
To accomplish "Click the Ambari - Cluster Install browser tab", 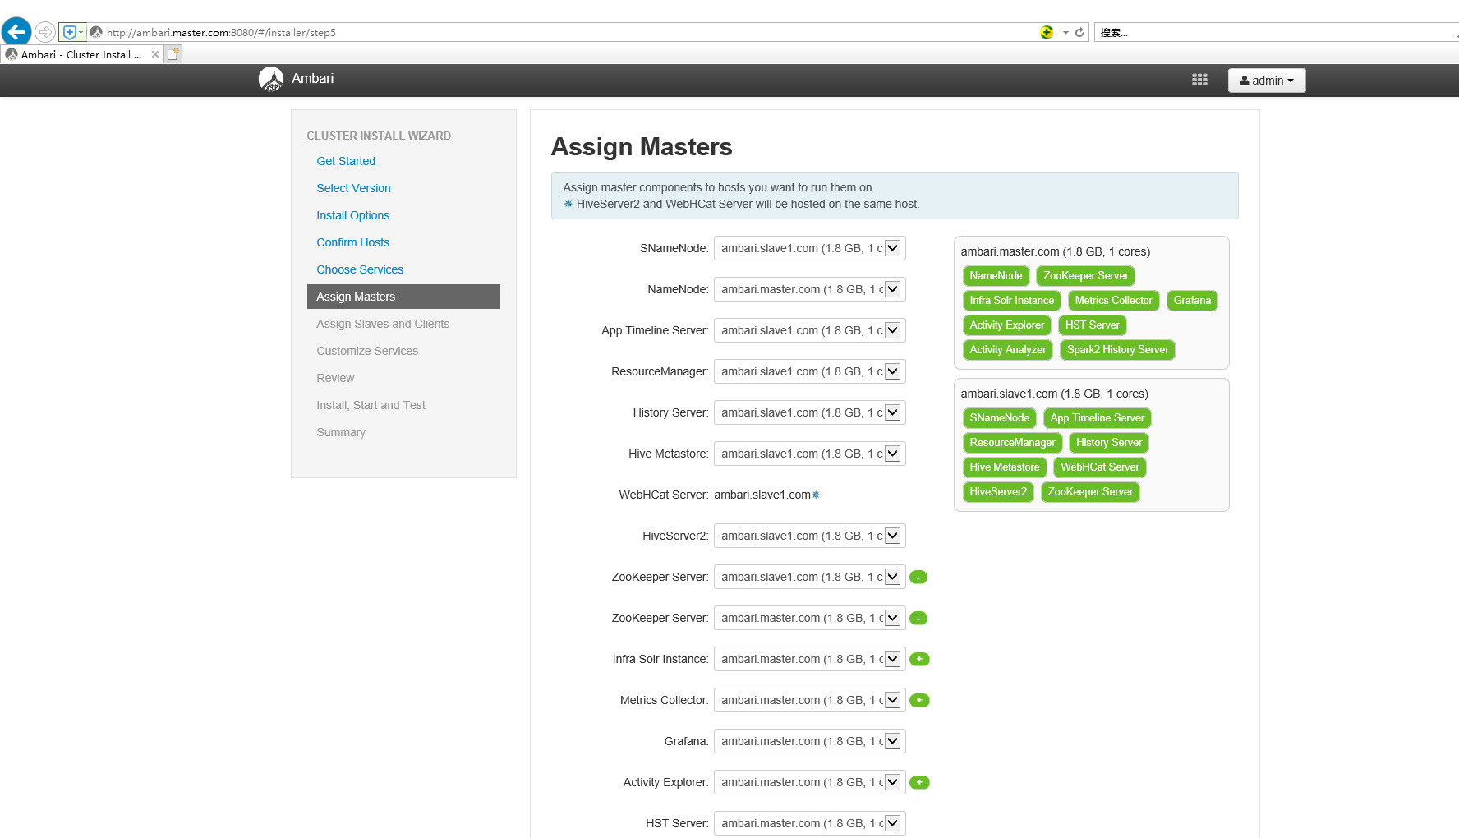I will pos(81,54).
